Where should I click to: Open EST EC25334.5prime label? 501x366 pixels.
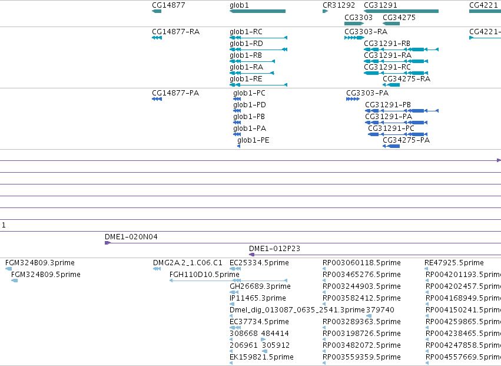click(x=259, y=263)
